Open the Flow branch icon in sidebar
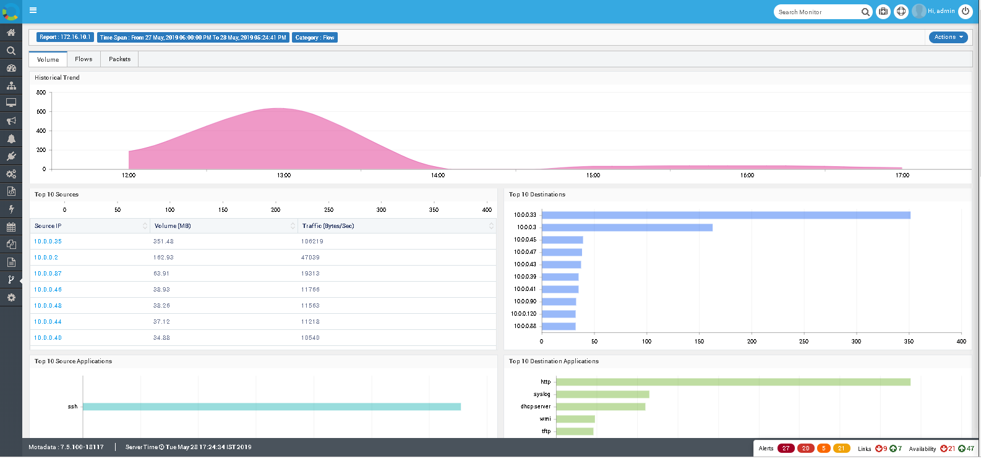Screen dimensions: 981x459 click(x=11, y=280)
